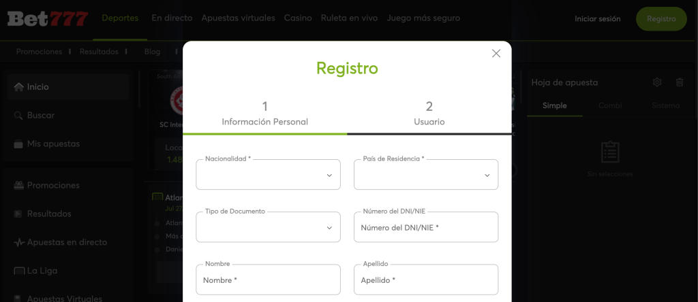Click the bet slip trash icon

click(x=680, y=82)
